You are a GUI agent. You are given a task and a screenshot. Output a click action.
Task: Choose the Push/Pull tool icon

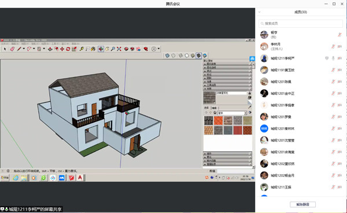pos(50,49)
